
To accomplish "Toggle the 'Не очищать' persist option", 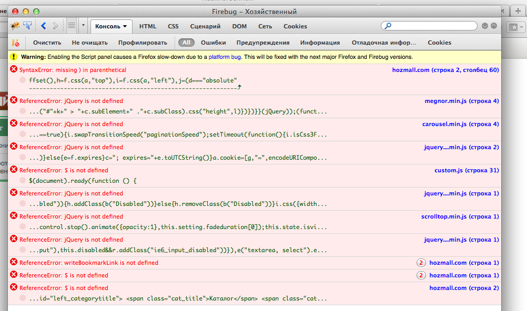I will (89, 43).
